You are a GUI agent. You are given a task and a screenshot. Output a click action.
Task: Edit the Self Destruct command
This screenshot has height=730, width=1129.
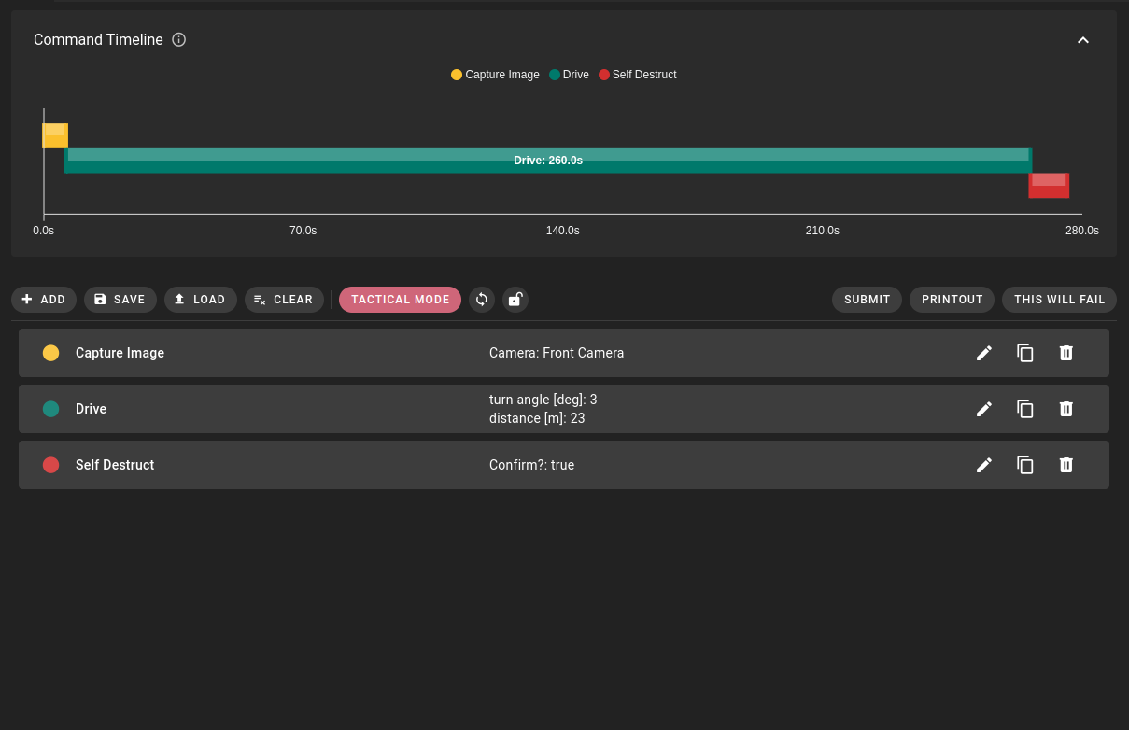(x=984, y=465)
